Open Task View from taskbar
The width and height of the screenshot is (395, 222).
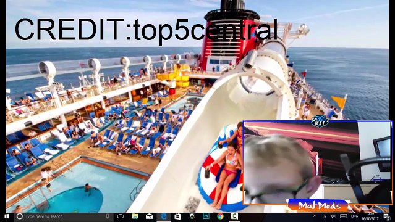tap(121, 216)
